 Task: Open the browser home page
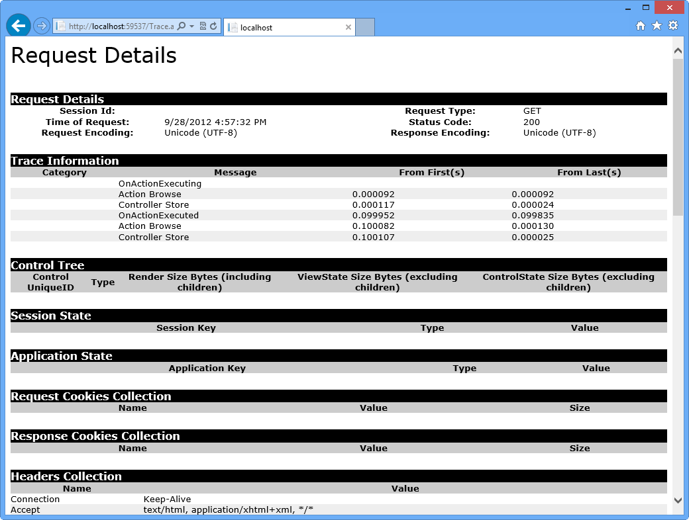tap(640, 25)
